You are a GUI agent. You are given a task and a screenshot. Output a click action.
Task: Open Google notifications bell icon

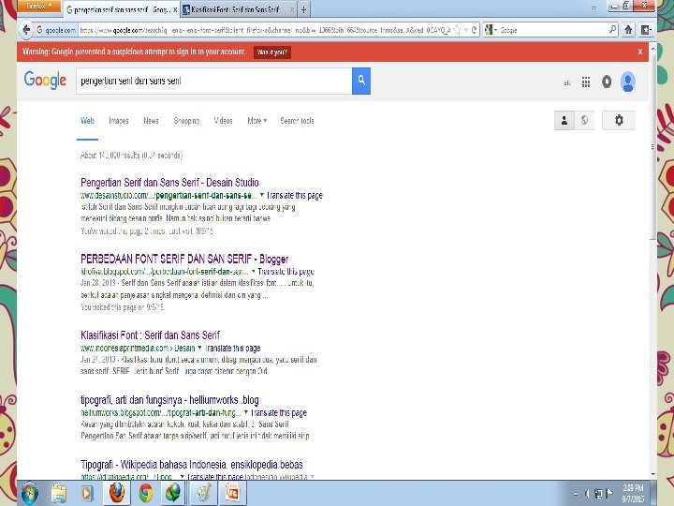607,82
